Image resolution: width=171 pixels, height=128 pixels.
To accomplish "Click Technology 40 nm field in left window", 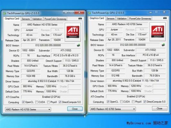I will tap(30, 35).
